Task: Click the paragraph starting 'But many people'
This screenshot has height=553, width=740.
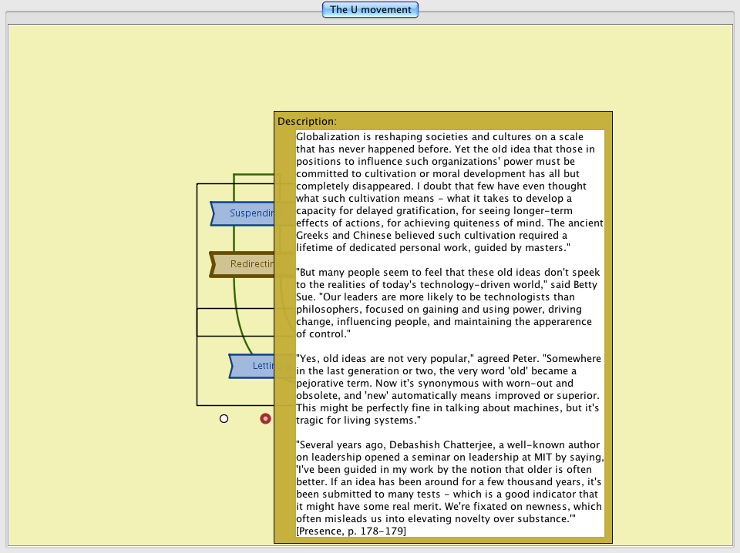Action: 447,303
